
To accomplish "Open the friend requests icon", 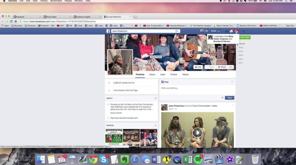I will coord(226,31).
